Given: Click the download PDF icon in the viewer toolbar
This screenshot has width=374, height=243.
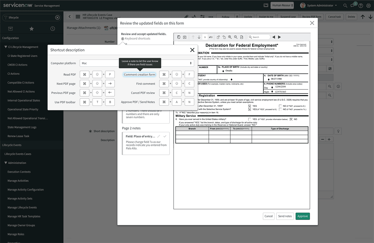Looking at the screenshot, I should pos(185,37).
